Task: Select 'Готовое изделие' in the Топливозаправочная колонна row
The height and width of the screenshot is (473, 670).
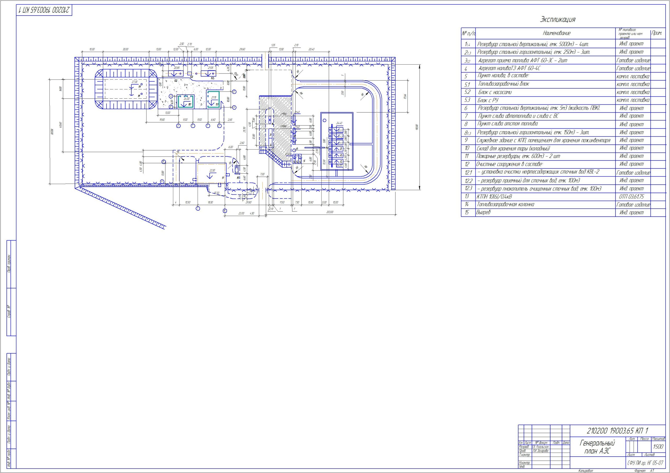Action: [x=633, y=205]
